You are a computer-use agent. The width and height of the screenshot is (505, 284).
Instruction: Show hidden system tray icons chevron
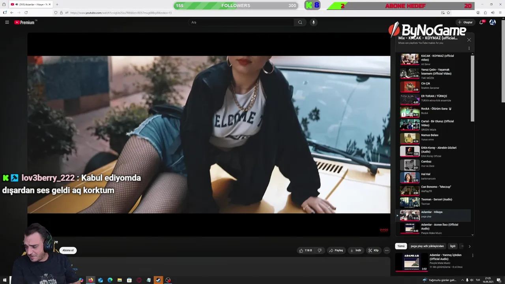coord(463,280)
